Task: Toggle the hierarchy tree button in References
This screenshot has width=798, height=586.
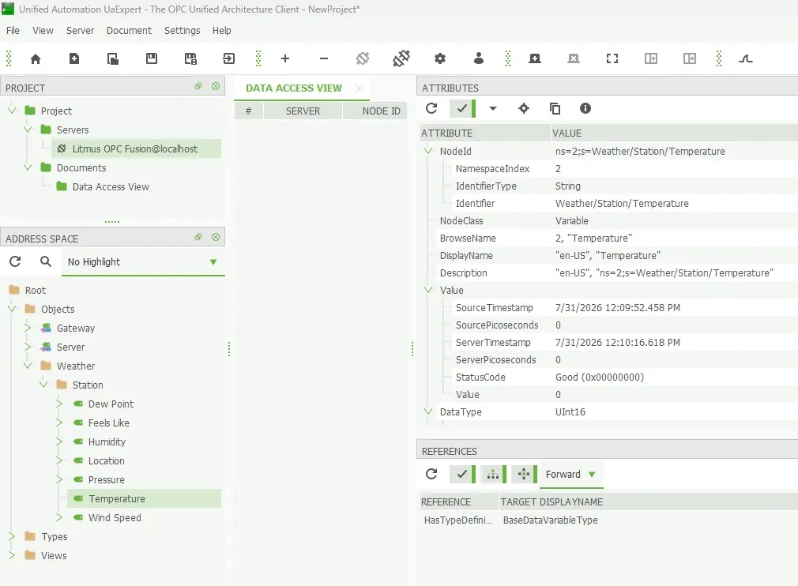Action: point(493,474)
